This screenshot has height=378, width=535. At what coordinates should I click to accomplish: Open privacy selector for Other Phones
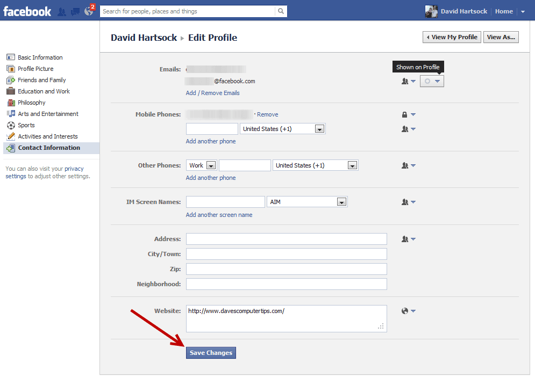(x=408, y=165)
